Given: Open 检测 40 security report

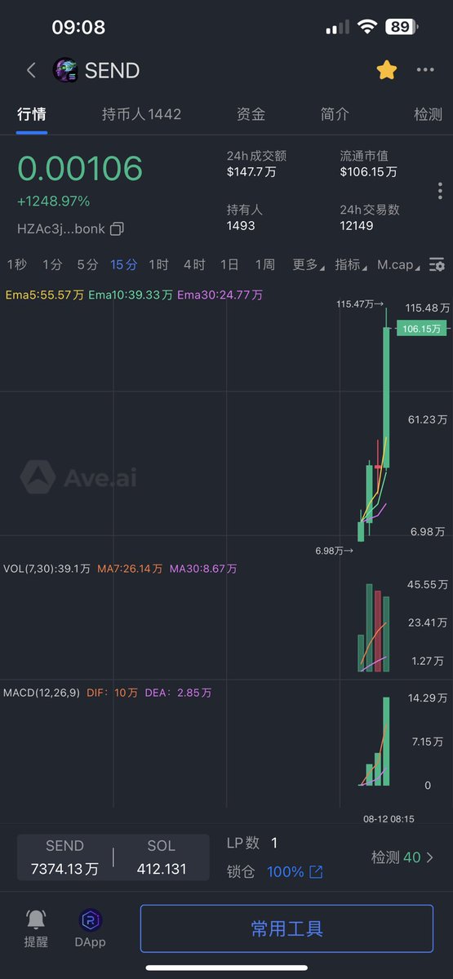Looking at the screenshot, I should click(402, 857).
